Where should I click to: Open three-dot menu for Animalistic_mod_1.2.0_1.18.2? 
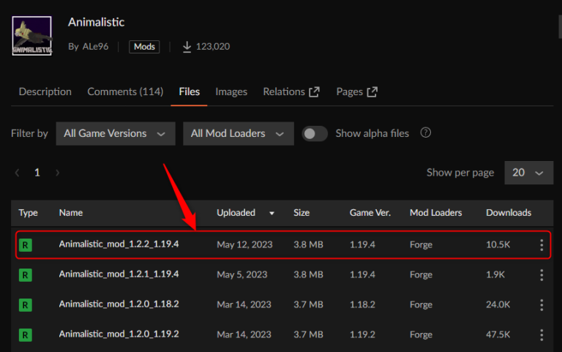542,304
